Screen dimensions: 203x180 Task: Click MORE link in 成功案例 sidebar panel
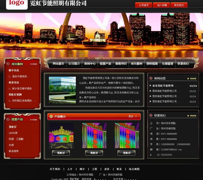pos(34,64)
